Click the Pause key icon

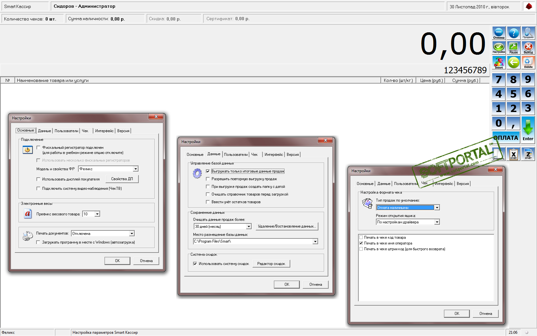pos(514,48)
